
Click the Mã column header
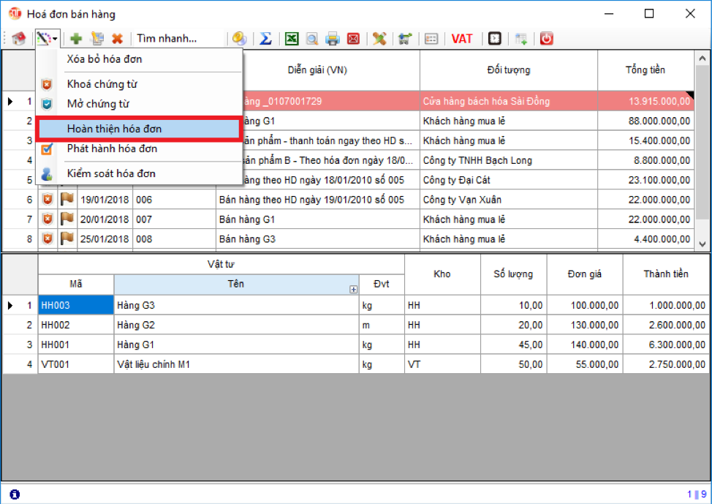point(76,284)
